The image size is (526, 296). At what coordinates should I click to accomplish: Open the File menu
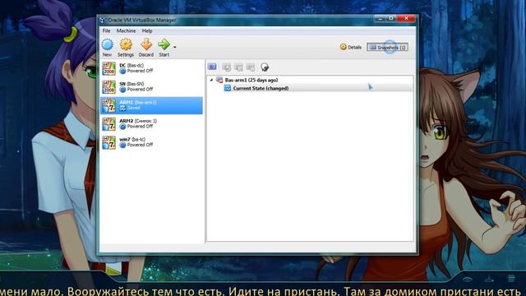tap(106, 30)
